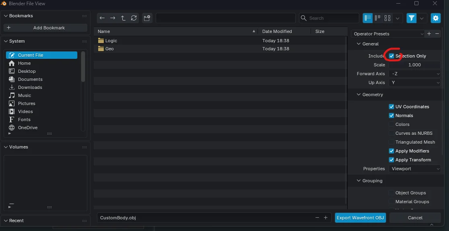
Task: Switch to vertical list display mode
Action: [368, 18]
